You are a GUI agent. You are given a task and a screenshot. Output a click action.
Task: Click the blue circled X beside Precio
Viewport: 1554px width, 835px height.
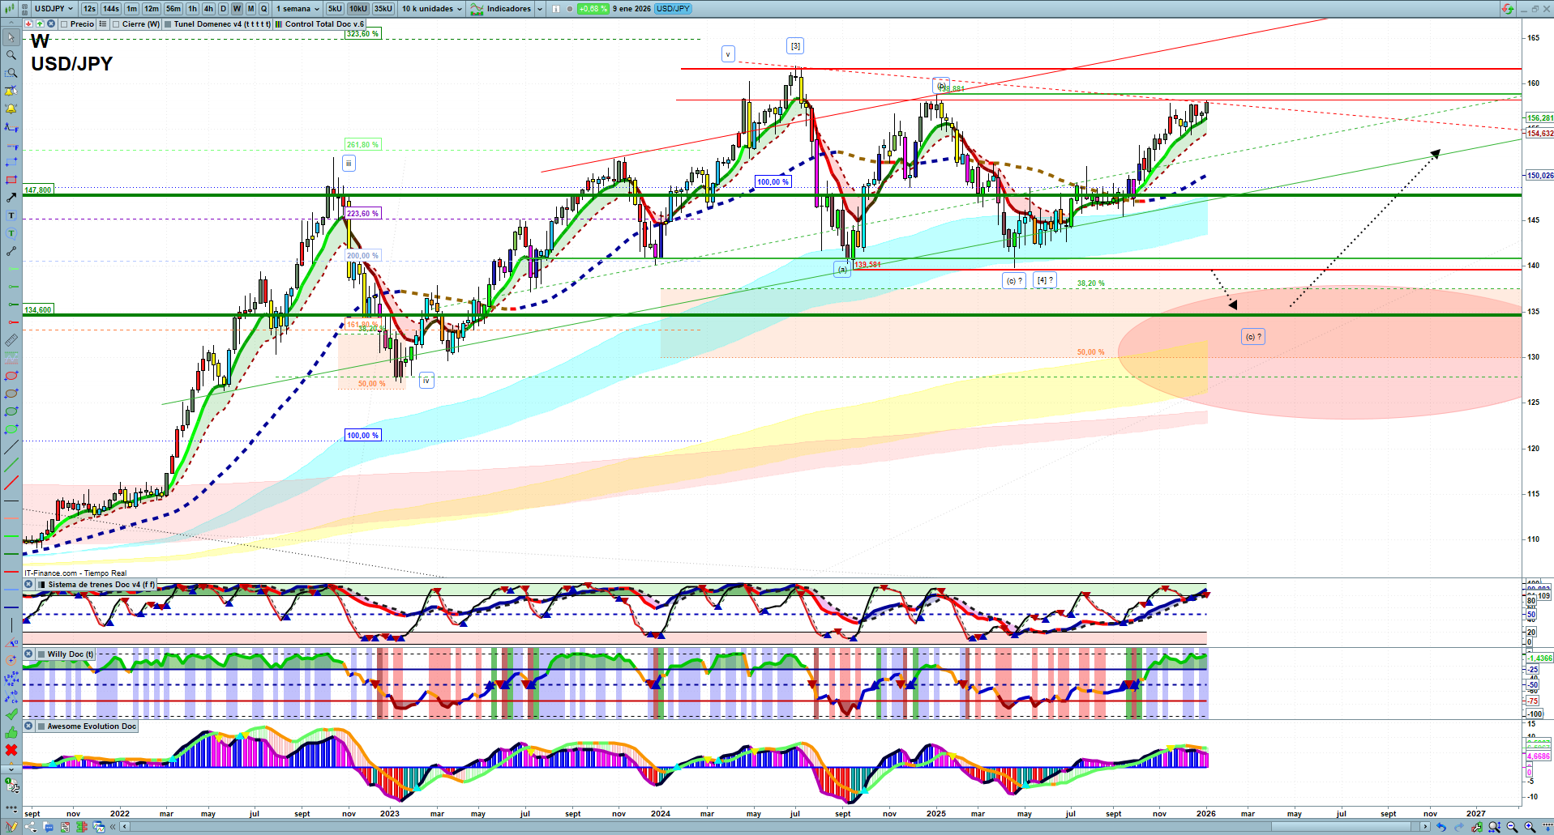[51, 24]
